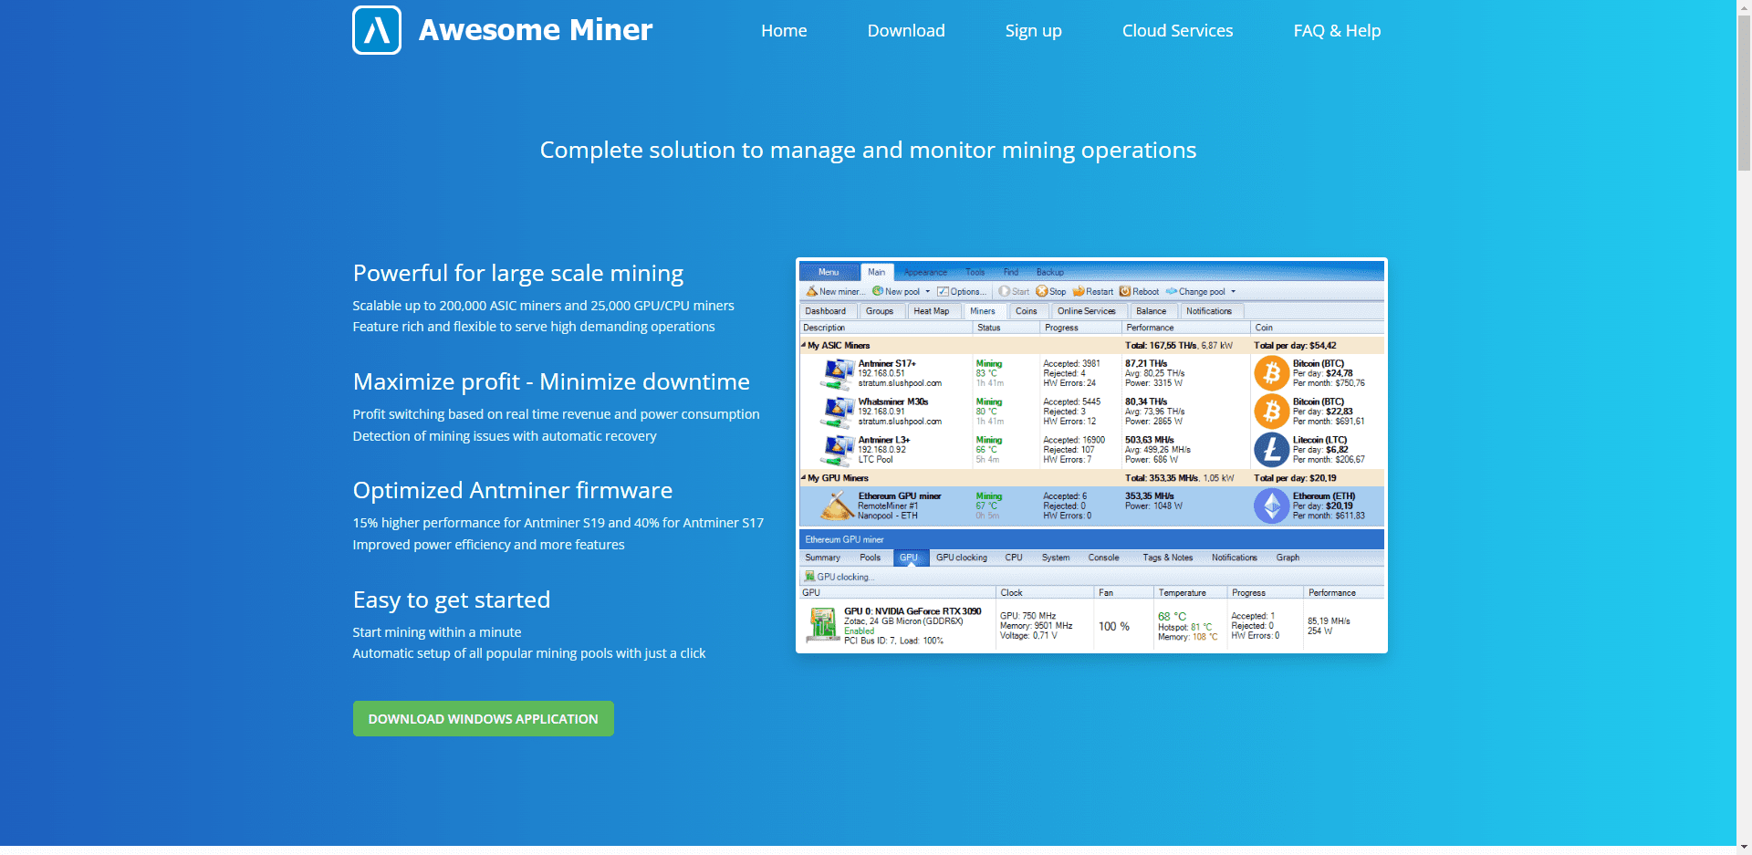Viewport: 1752px width, 855px height.
Task: Click the New miner icon in app screenshot
Action: (811, 292)
